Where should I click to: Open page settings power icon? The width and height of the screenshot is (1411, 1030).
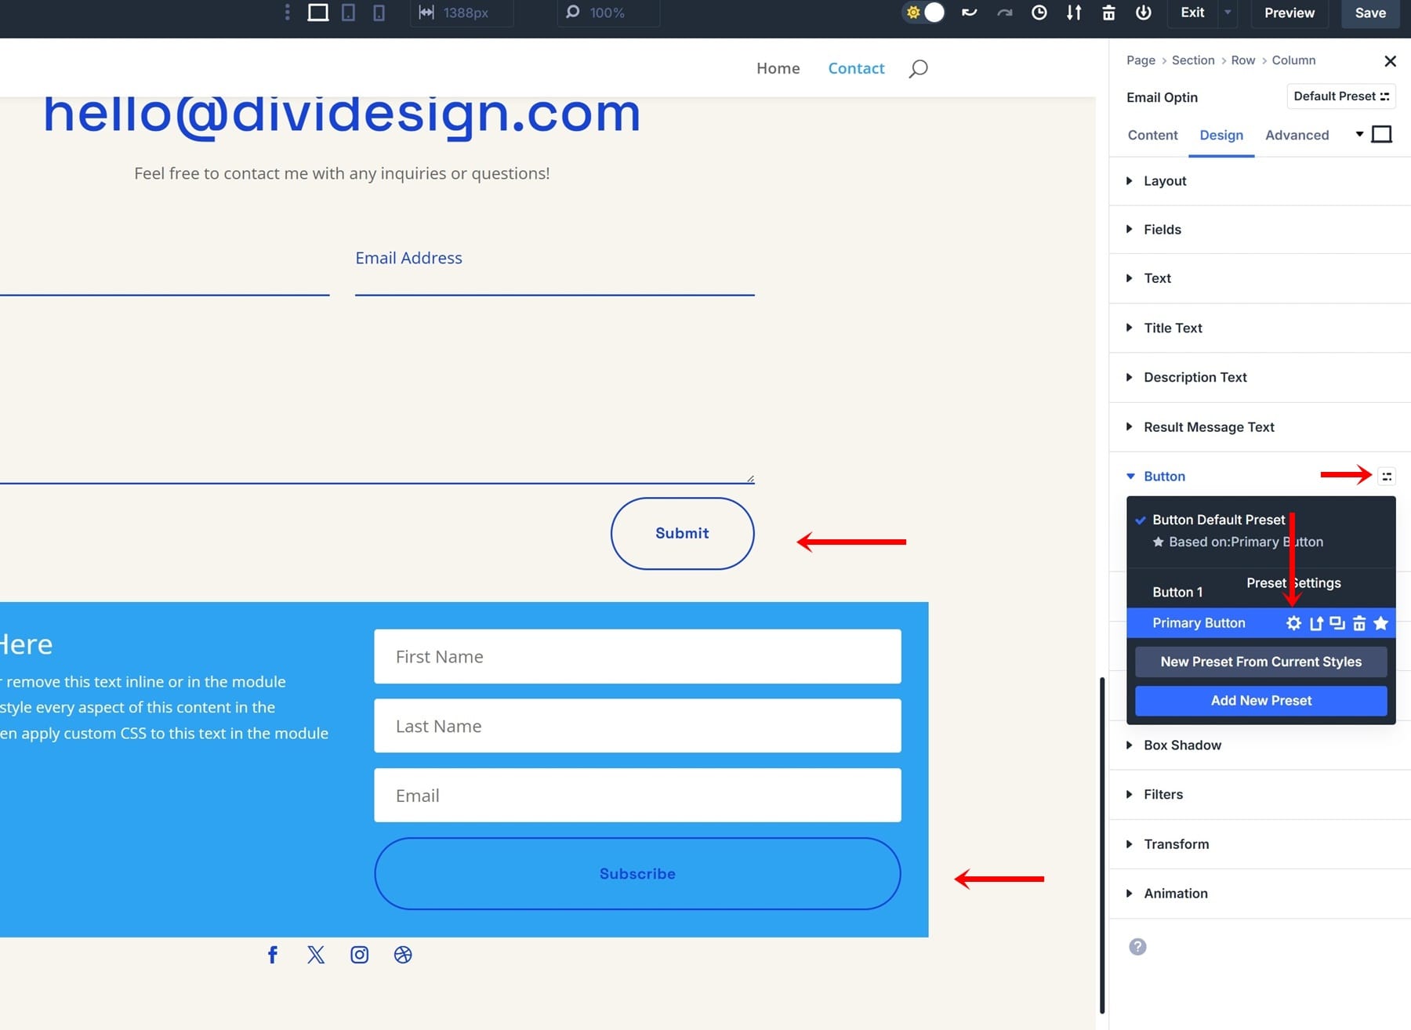1144,13
